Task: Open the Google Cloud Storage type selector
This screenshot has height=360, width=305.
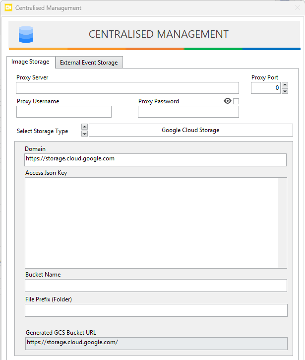Action: [x=190, y=130]
